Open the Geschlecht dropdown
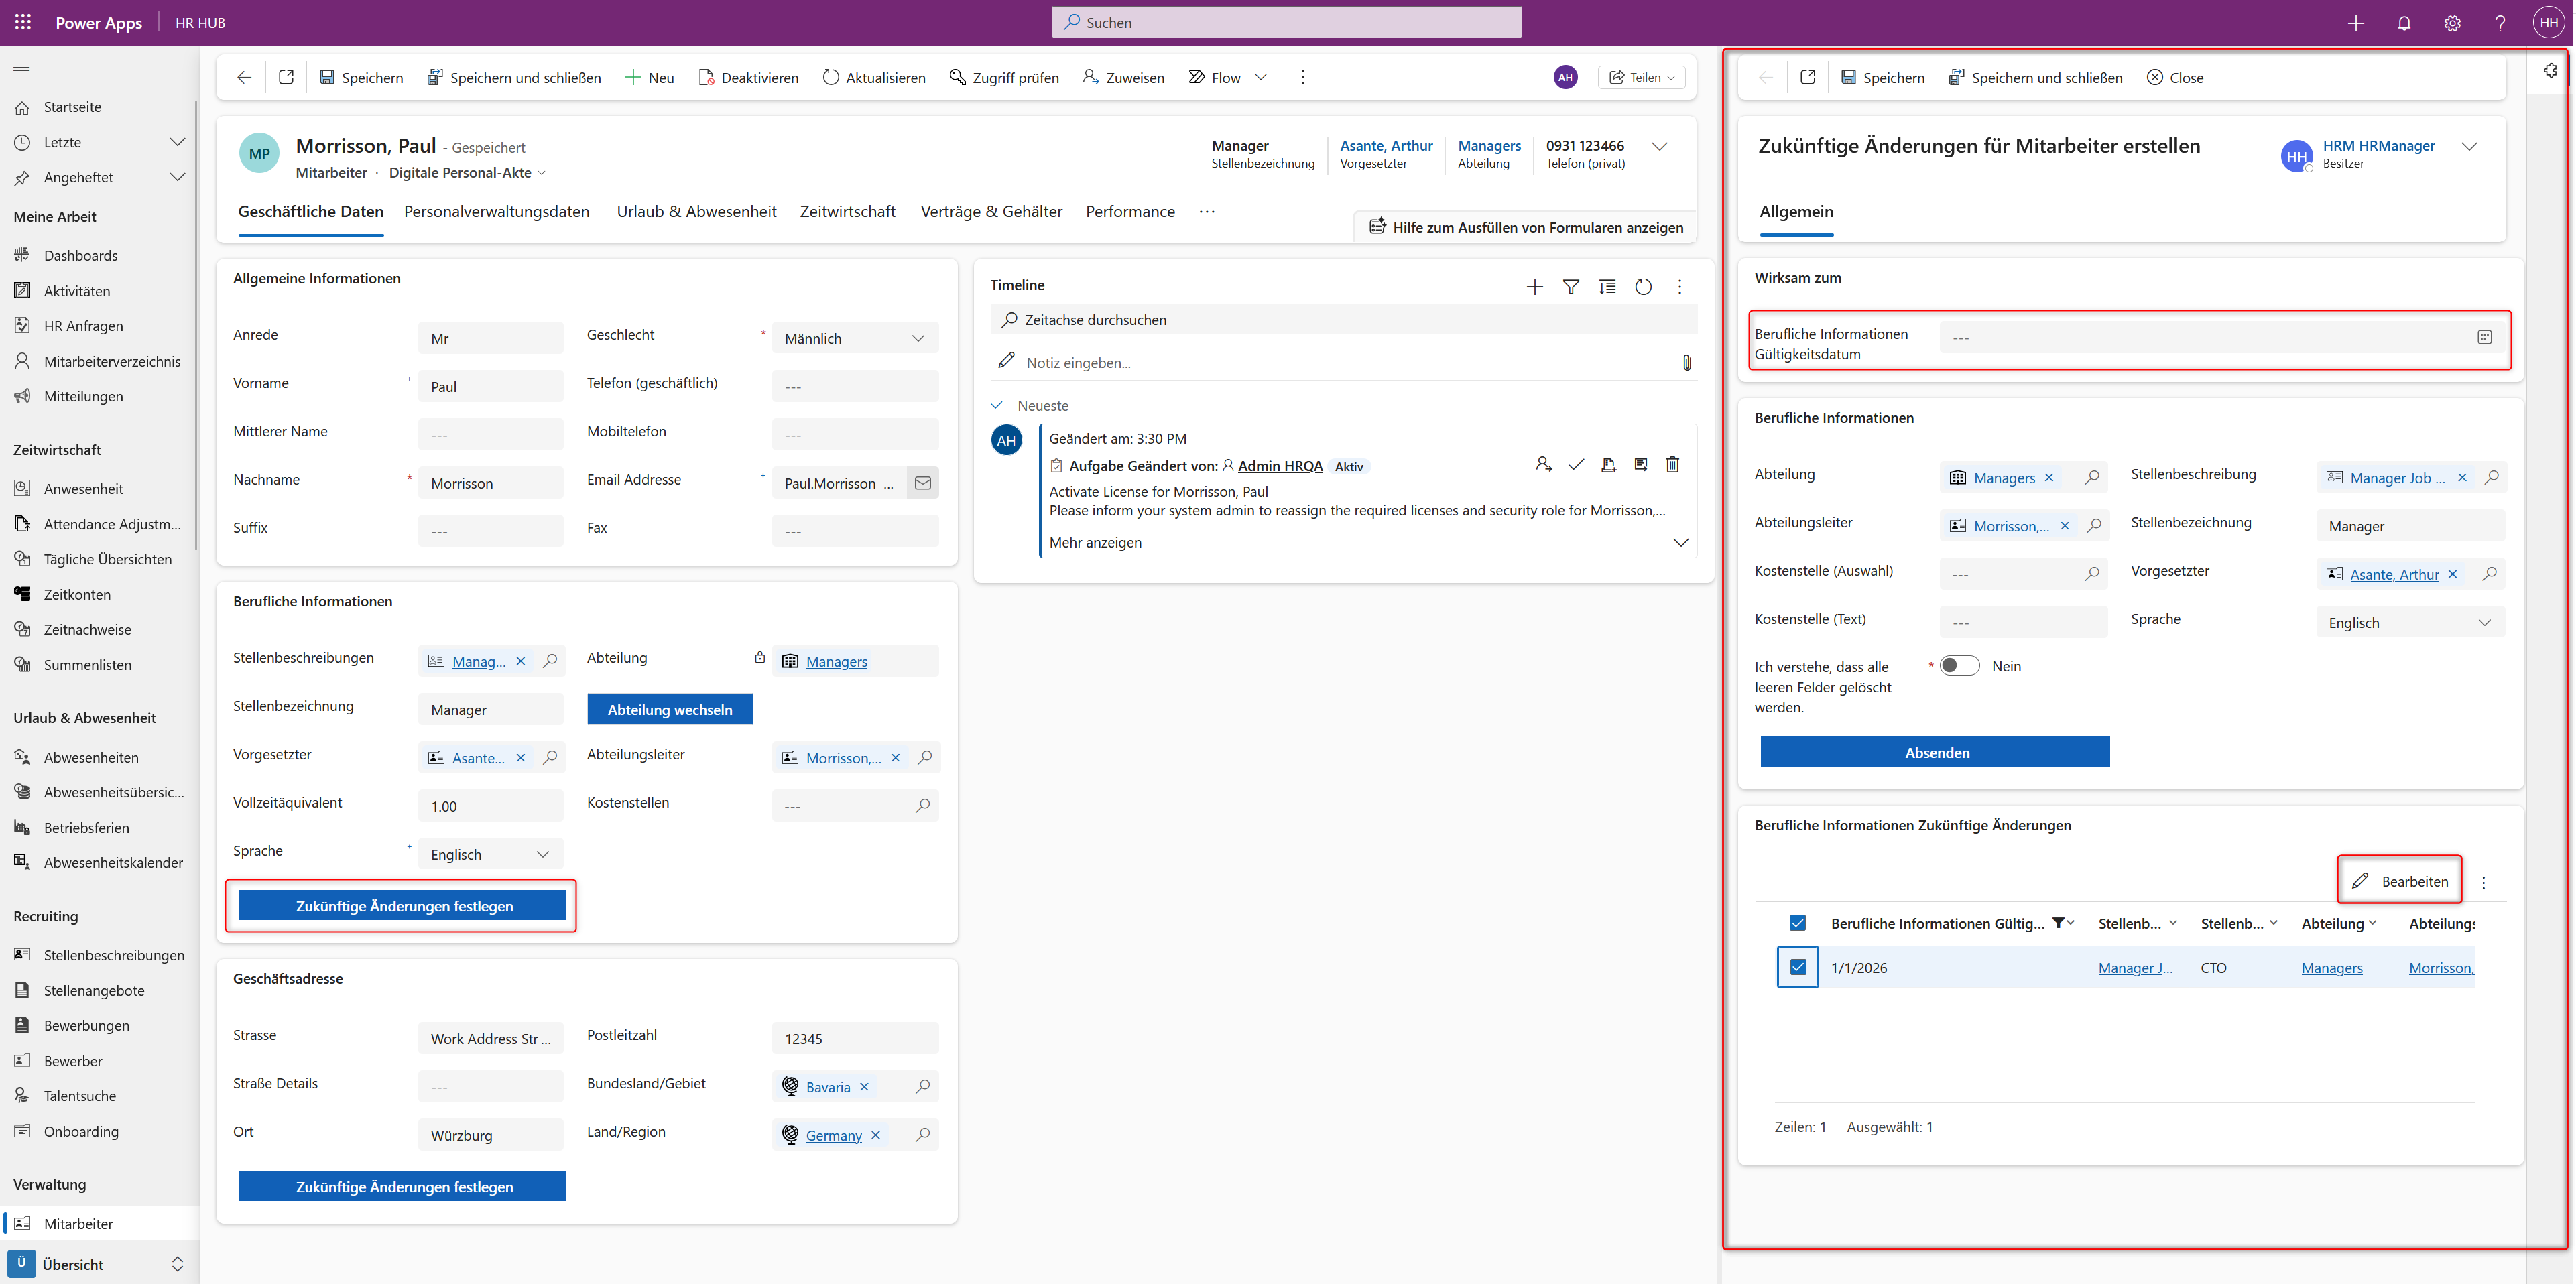The image size is (2576, 1284). (x=855, y=339)
